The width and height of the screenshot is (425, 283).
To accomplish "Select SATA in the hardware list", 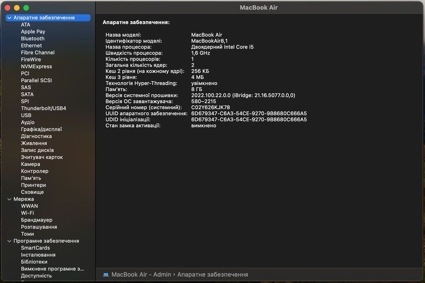I will [x=27, y=94].
